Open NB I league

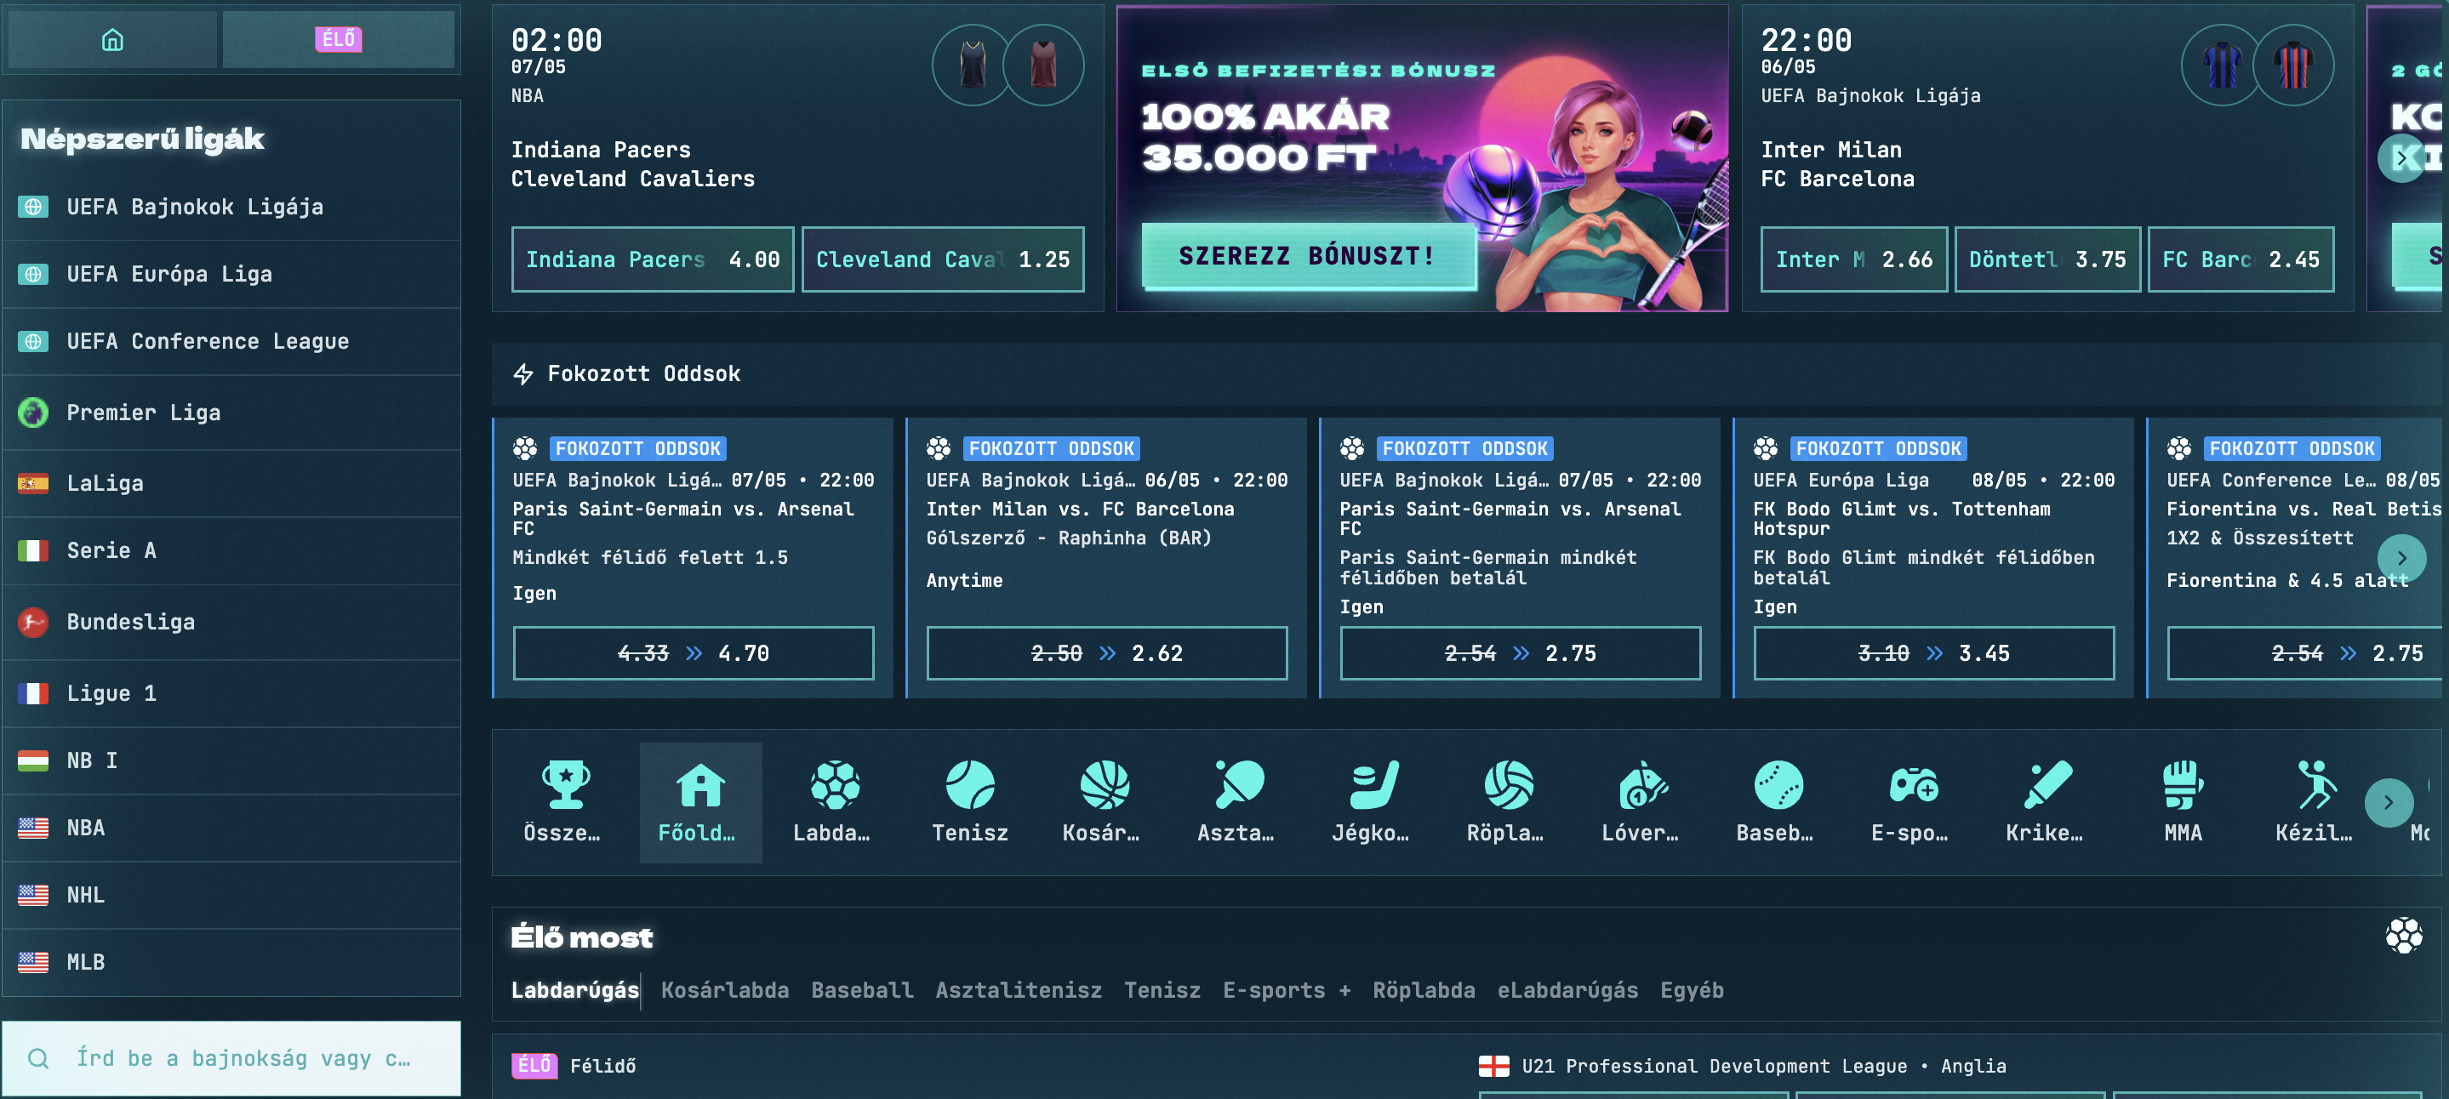pyautogui.click(x=231, y=760)
